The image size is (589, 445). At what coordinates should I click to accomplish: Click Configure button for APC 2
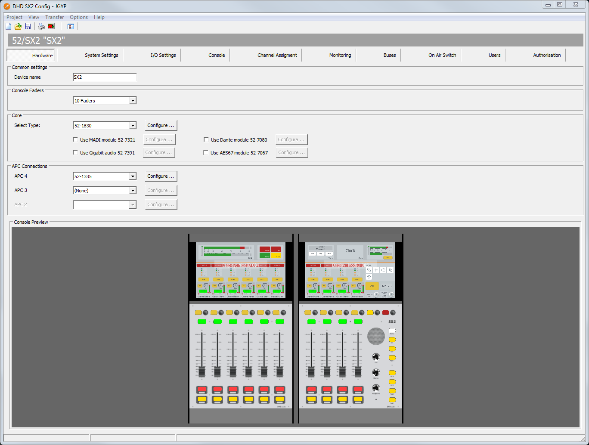click(161, 204)
